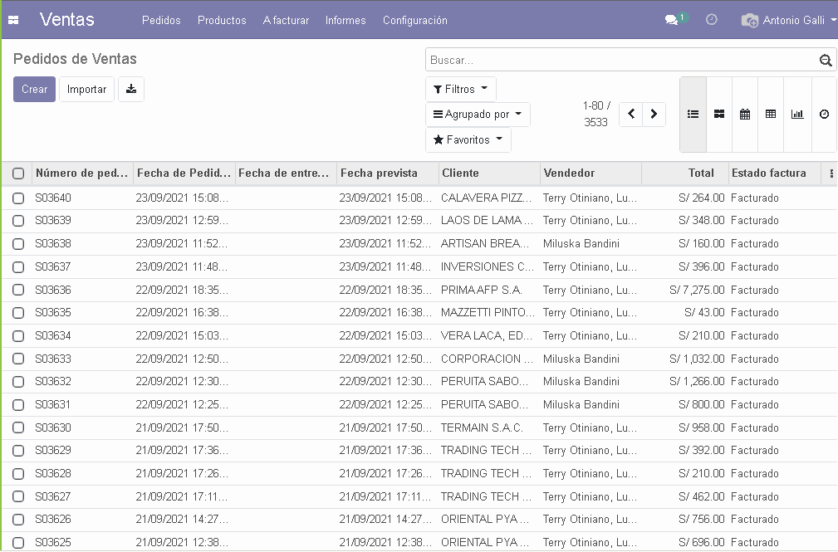Switch to graph chart view
Screen dimensions: 838x552
(x=797, y=115)
